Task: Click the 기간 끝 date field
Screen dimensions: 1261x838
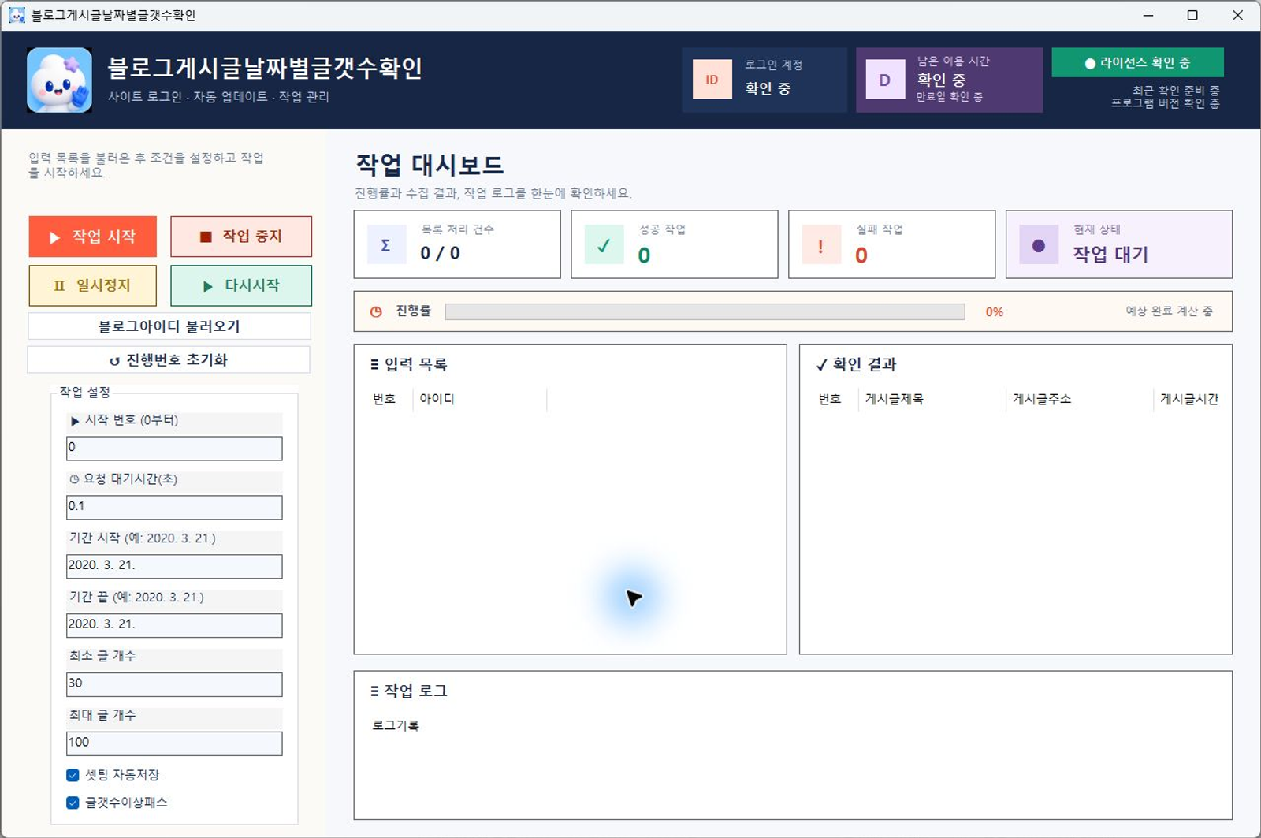Action: coord(174,625)
